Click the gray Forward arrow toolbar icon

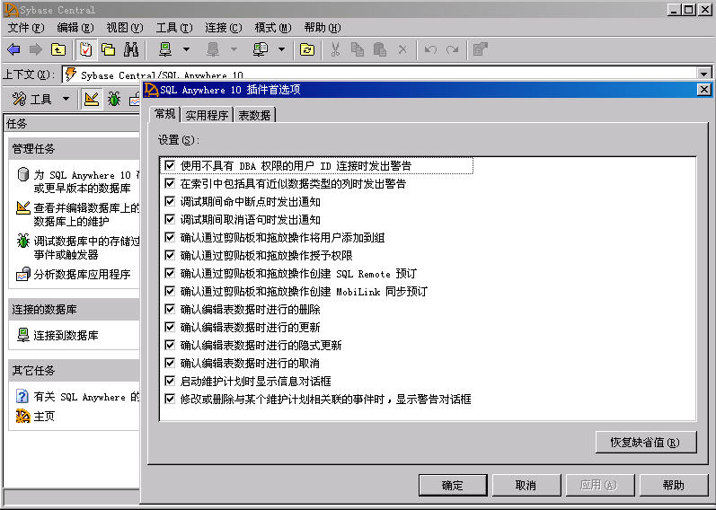coord(36,49)
